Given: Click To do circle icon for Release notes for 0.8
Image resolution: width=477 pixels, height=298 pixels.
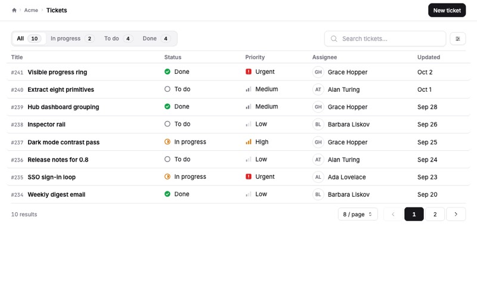Looking at the screenshot, I should click(168, 159).
